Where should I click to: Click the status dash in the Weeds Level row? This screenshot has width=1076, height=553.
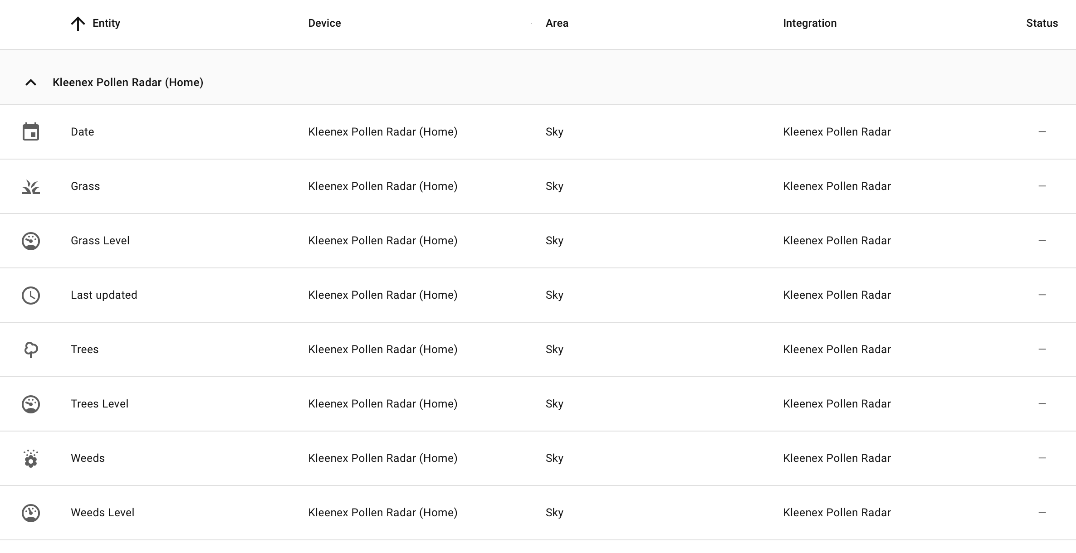(x=1042, y=513)
